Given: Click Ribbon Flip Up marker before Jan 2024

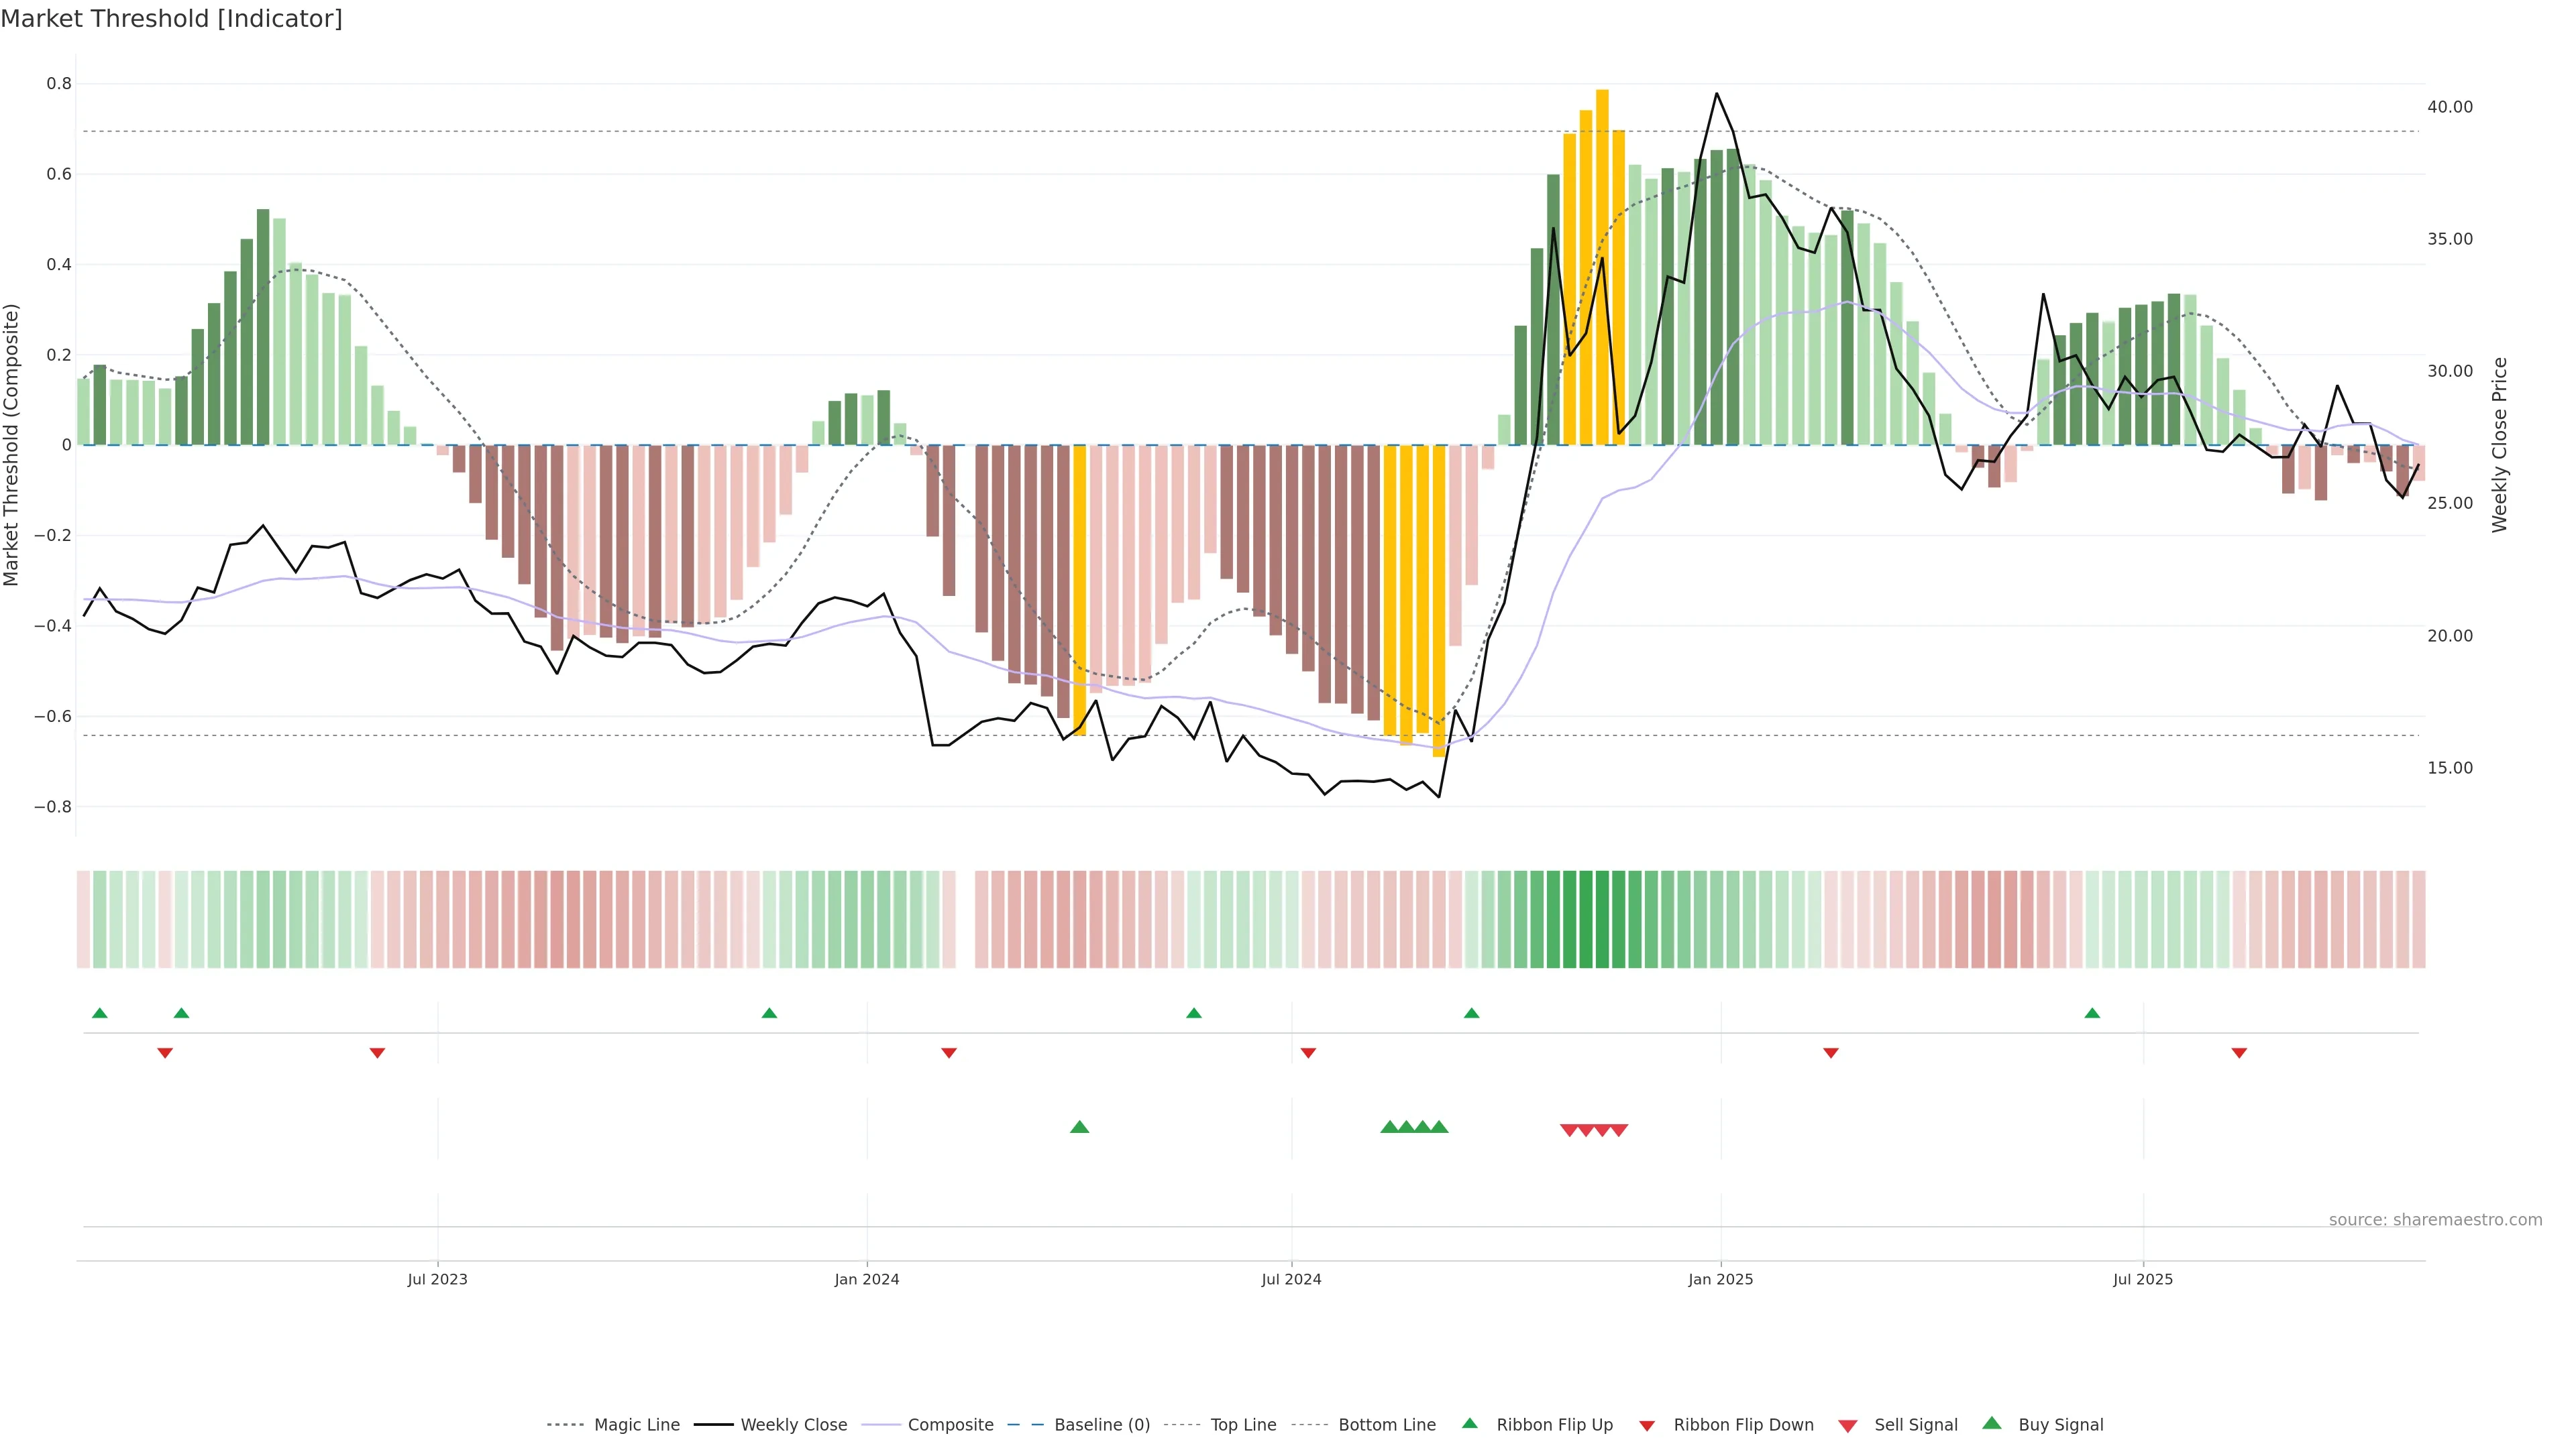Looking at the screenshot, I should coord(769,1014).
